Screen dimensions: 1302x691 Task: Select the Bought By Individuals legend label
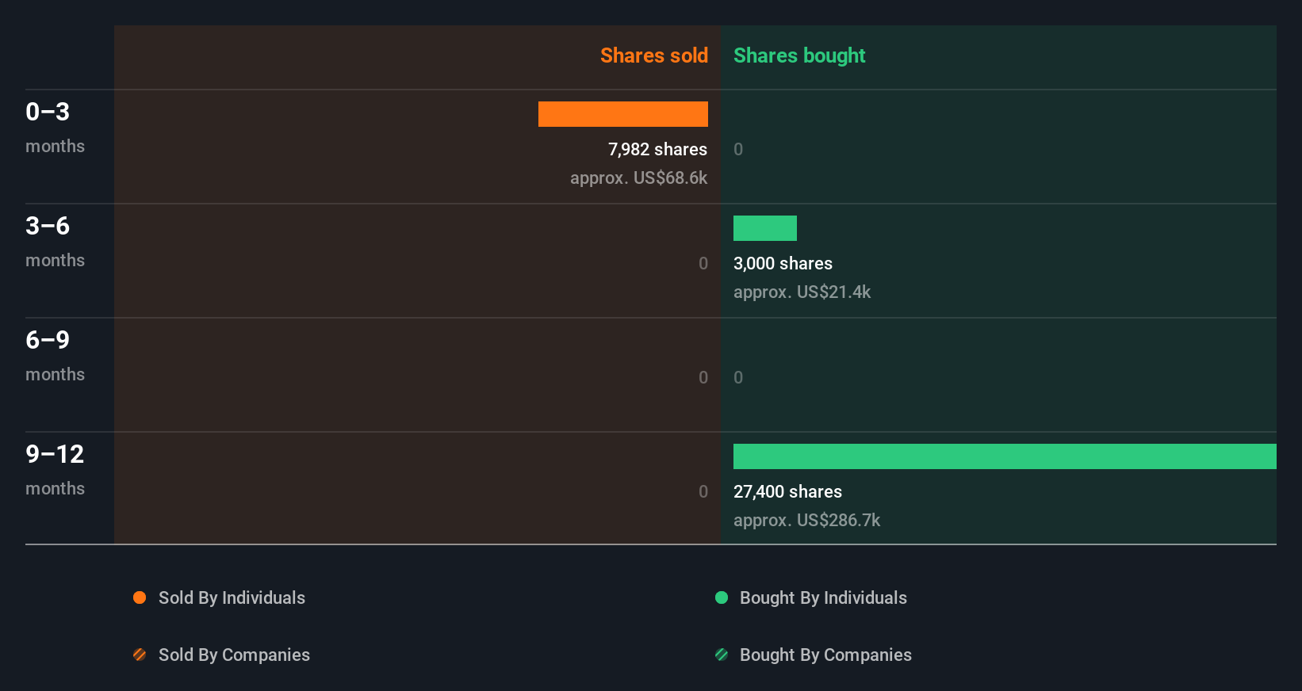[823, 598]
